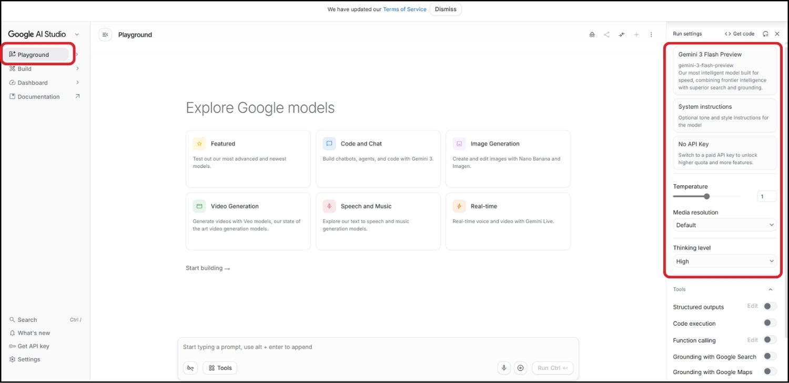Screen dimensions: 789x383
Task: Open the Speech and Music section
Action: [x=378, y=221]
